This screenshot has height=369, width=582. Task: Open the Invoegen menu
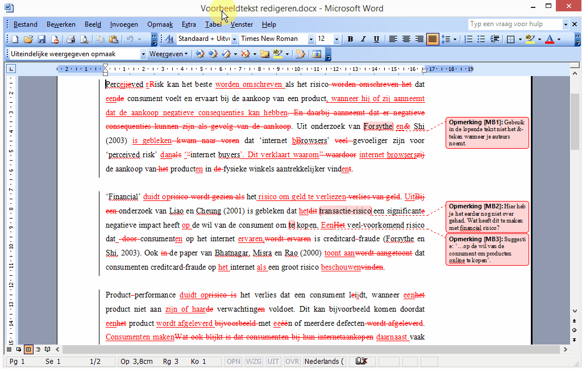(124, 24)
